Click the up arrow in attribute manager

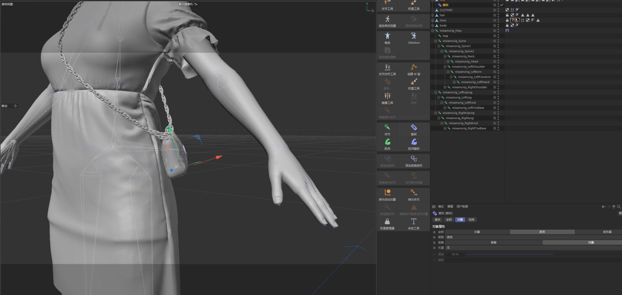pos(614,207)
